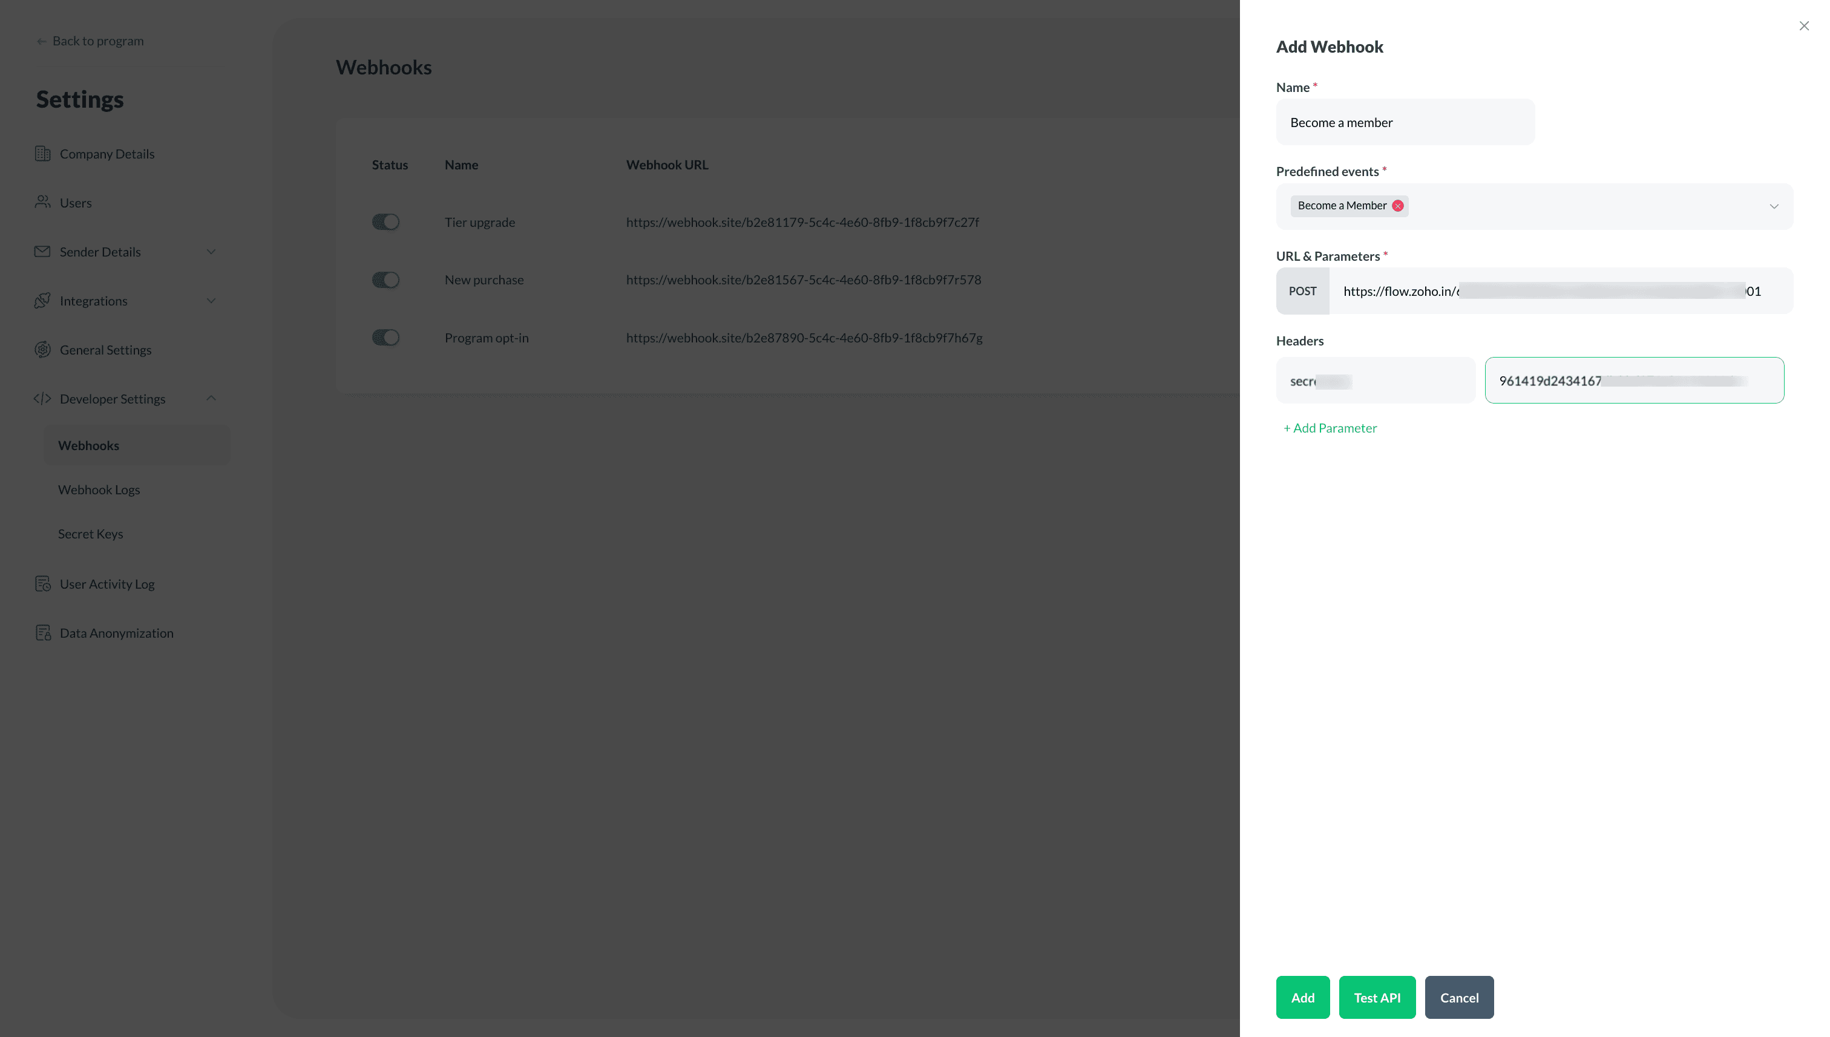Click the Developer Settings code icon
Screen dimensions: 1830x1037
[x=43, y=398]
